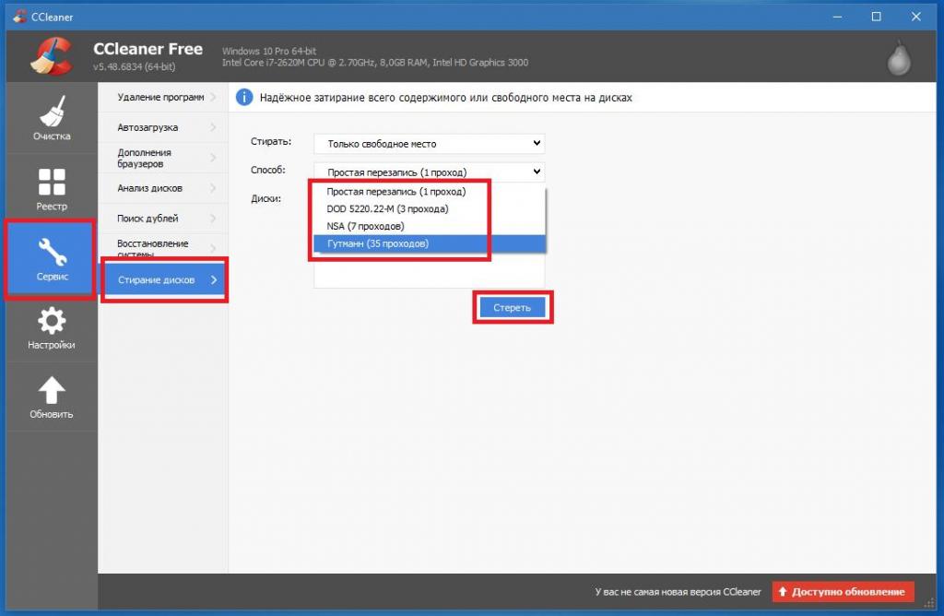The height and width of the screenshot is (616, 944).
Task: Choose Простая перезапись (1 проход) list option
Action: (x=430, y=192)
